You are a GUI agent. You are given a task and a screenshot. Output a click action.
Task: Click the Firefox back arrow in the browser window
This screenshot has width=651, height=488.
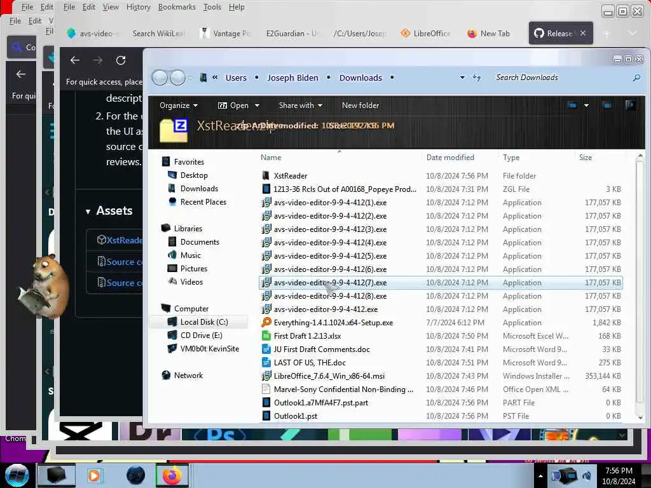tap(75, 60)
